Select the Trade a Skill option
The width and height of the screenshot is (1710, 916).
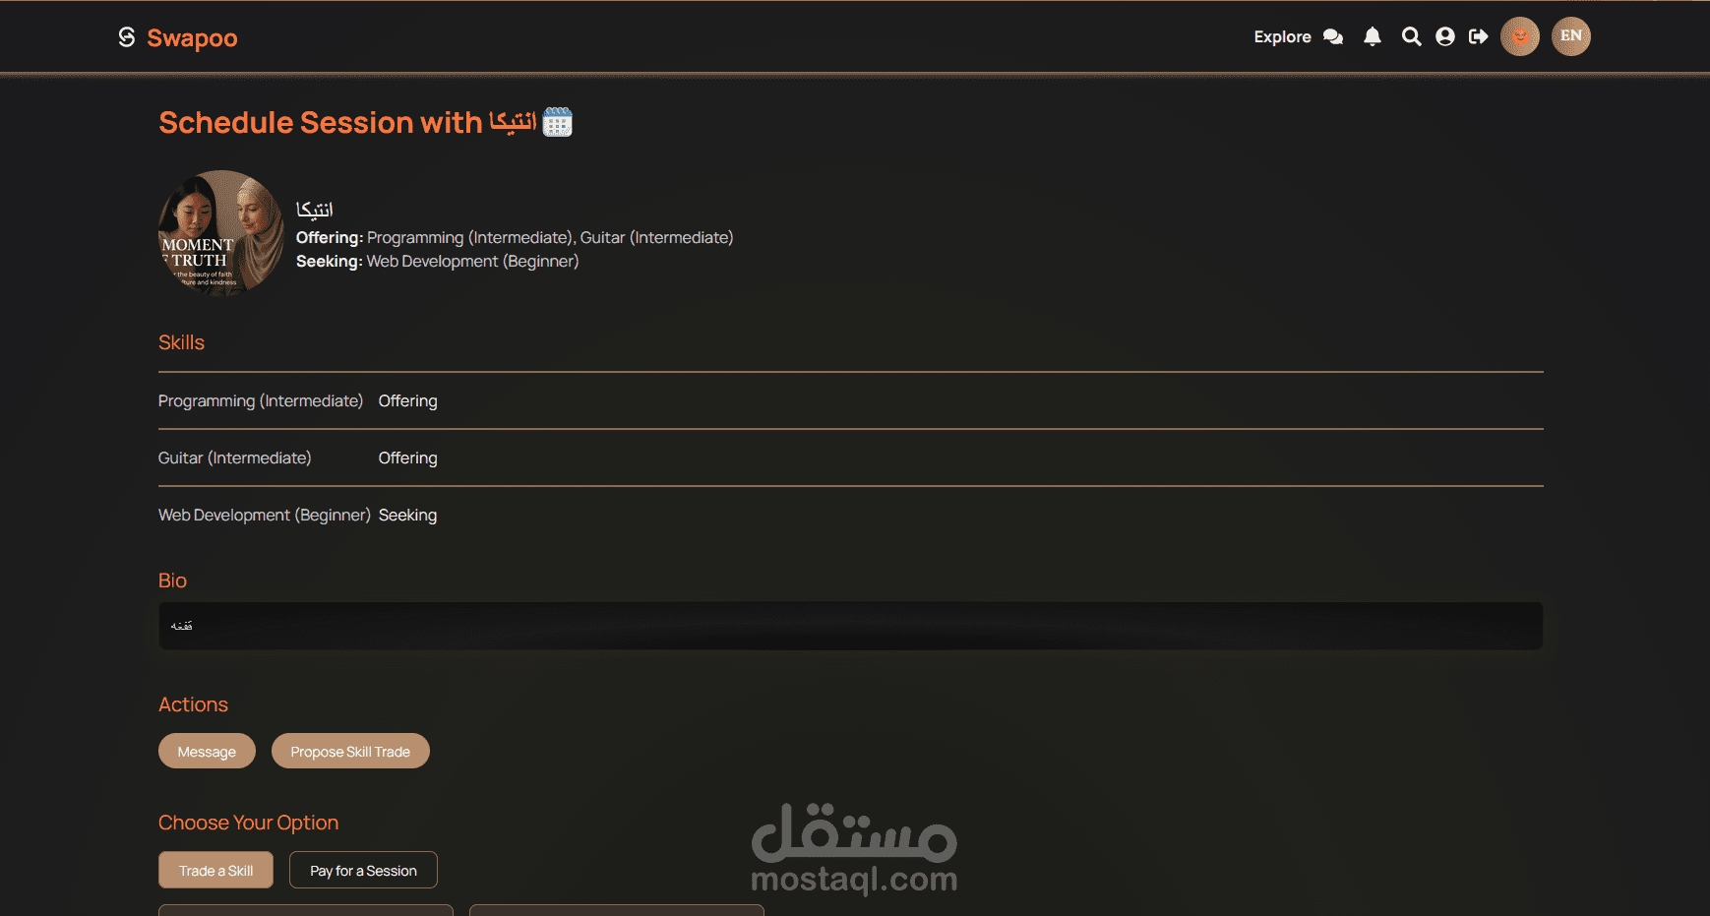[215, 870]
